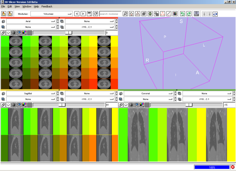
Task: Select the magnifier search icon on the toolbar
Action: coord(125,13)
